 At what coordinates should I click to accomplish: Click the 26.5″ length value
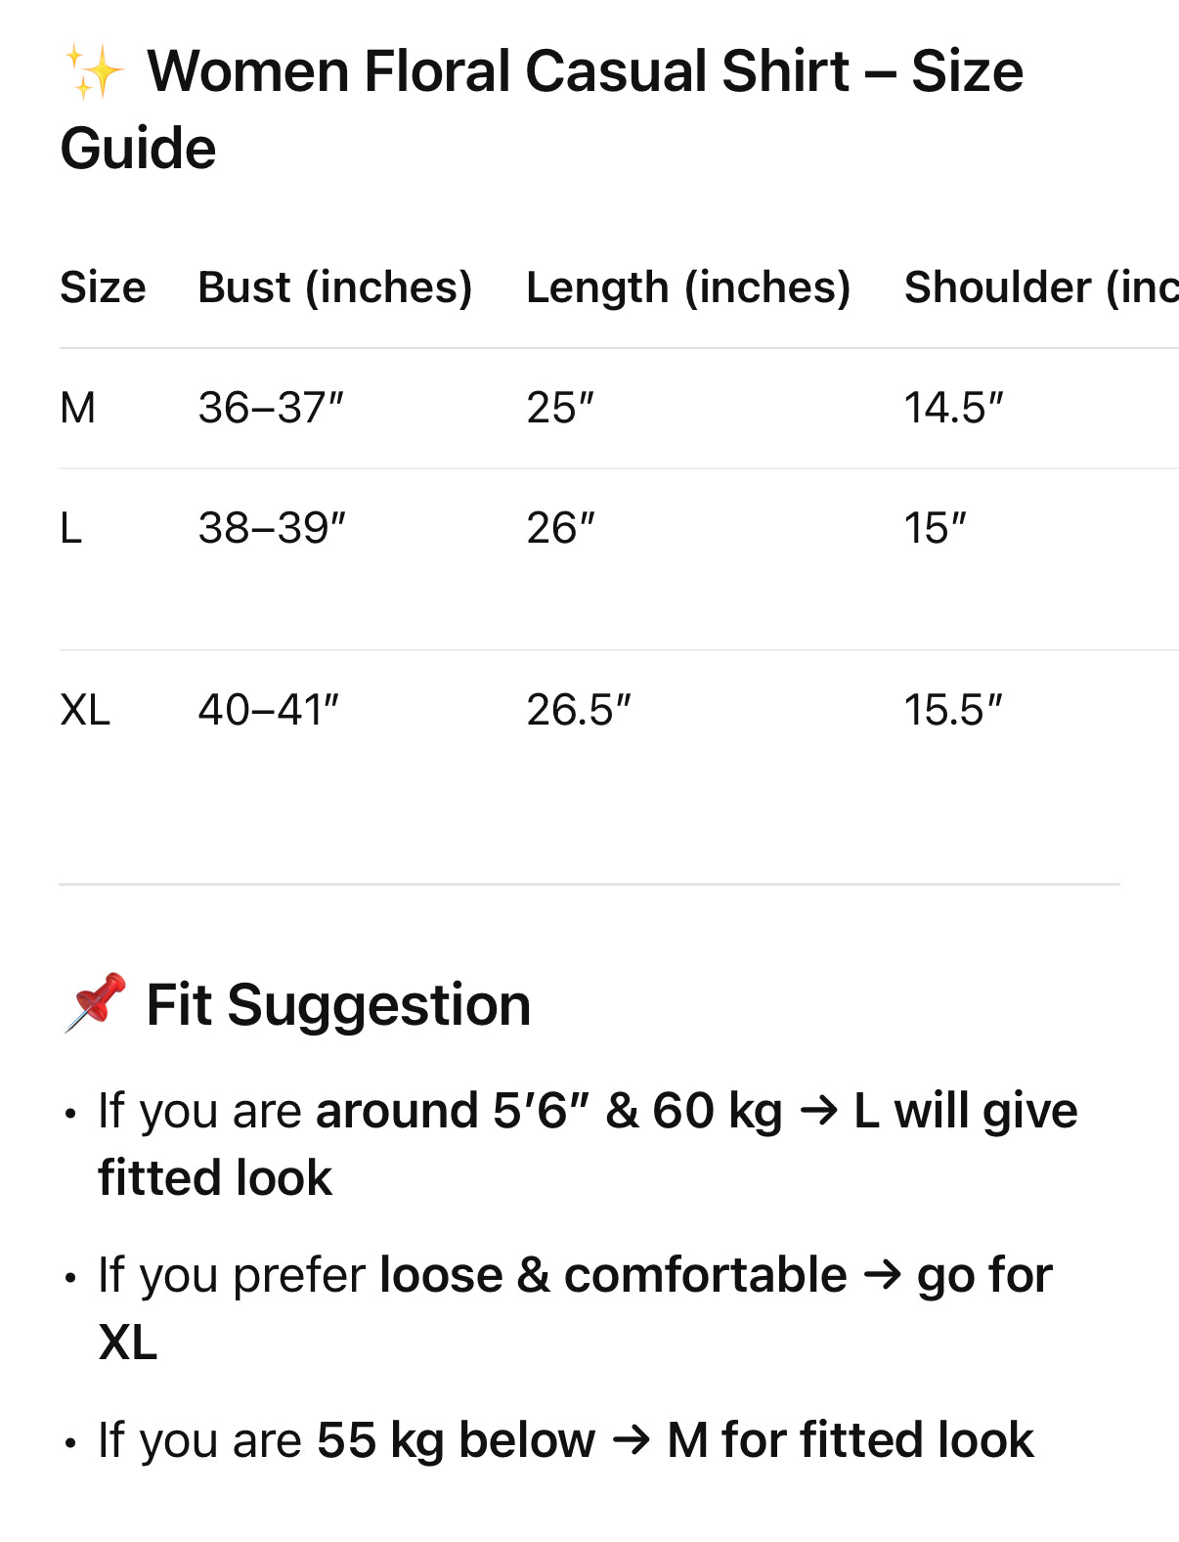coord(579,710)
